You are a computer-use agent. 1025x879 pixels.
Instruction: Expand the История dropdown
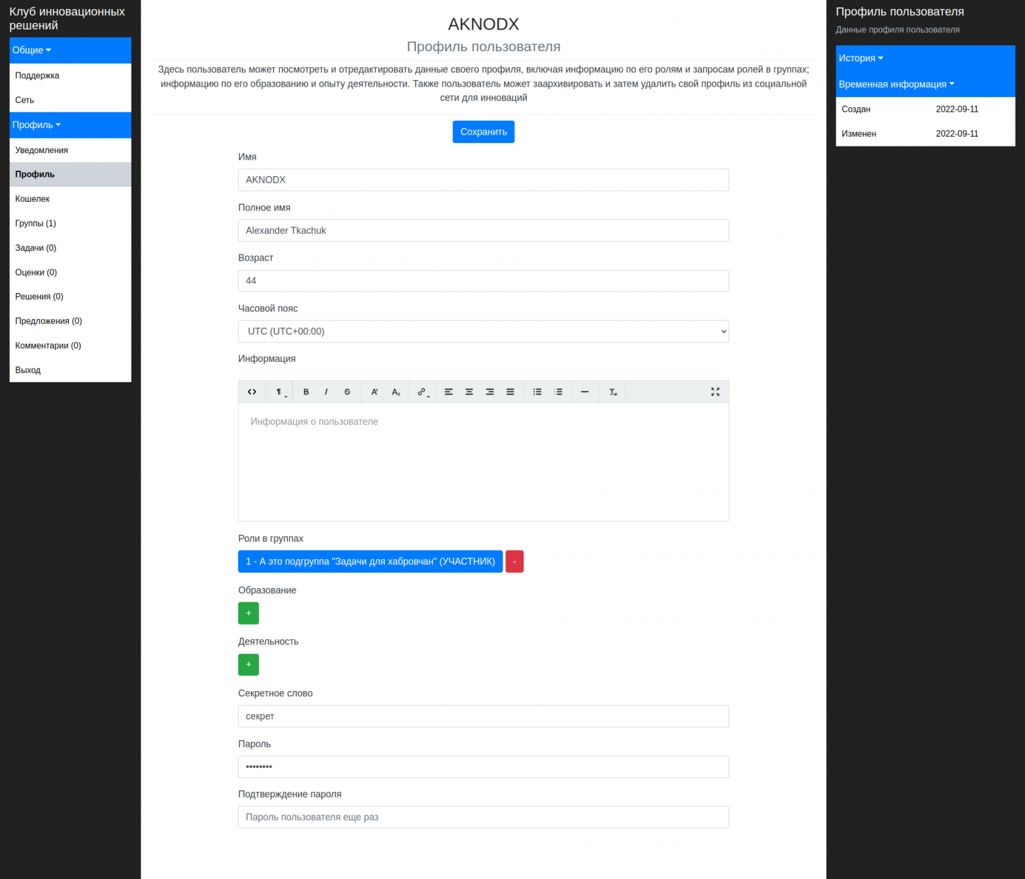coord(925,58)
